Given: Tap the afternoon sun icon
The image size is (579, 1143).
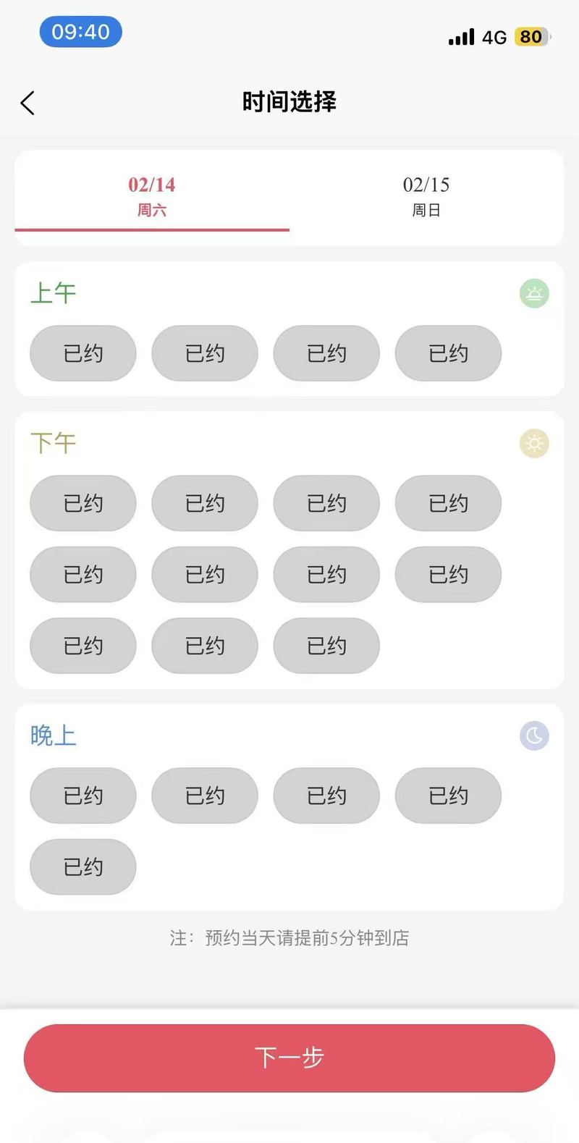Looking at the screenshot, I should pyautogui.click(x=534, y=444).
